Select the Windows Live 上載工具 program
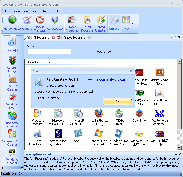The image size is (183, 177). point(139,138)
